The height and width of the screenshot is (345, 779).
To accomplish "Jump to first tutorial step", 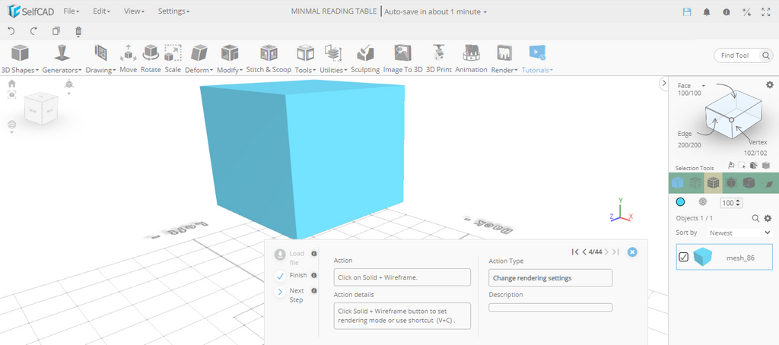I will tap(575, 252).
